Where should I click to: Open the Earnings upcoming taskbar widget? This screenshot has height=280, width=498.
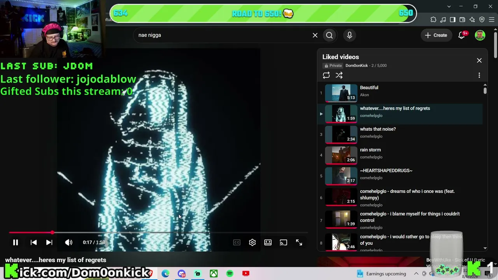(381, 274)
